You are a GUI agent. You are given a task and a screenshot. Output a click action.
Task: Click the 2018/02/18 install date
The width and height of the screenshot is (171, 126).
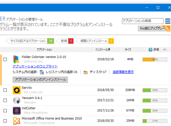coord(105,59)
